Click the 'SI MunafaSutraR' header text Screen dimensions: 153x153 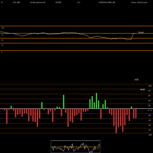click(x=38, y=2)
